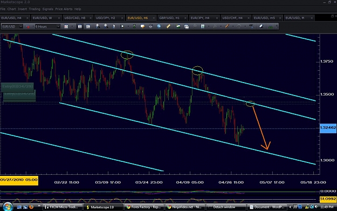Expand the chart type dropdown arrow
Screen dimensions: 337x211
coord(72,26)
